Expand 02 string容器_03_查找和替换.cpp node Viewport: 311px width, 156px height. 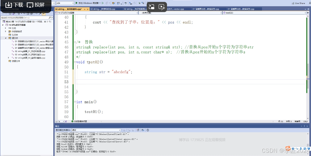[x=9, y=58]
